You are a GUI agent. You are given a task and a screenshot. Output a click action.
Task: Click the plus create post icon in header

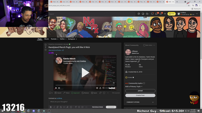165,14
